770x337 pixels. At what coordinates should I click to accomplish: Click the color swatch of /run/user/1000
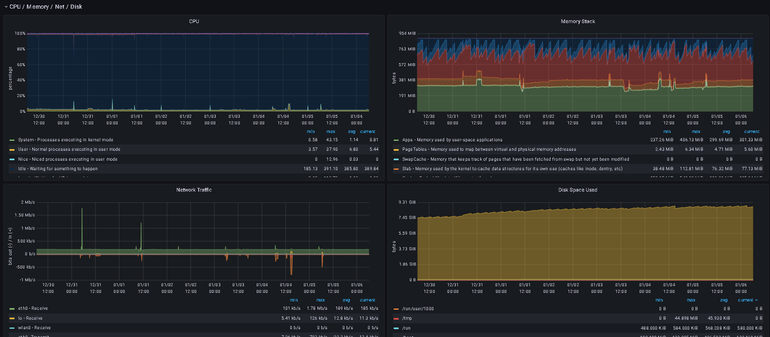pos(396,309)
